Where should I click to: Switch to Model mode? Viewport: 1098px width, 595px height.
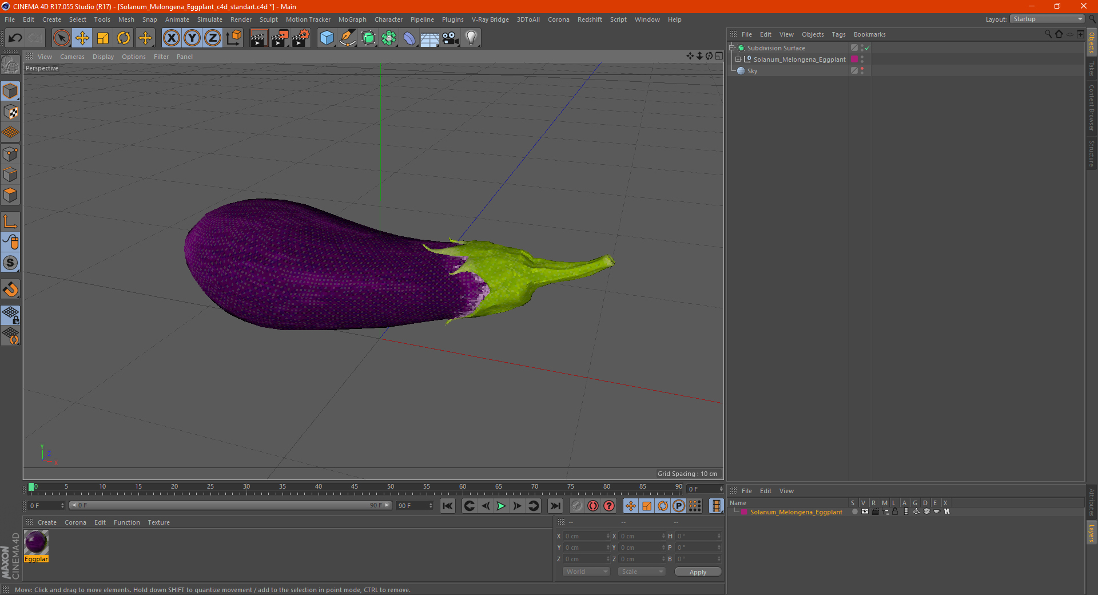click(x=10, y=91)
